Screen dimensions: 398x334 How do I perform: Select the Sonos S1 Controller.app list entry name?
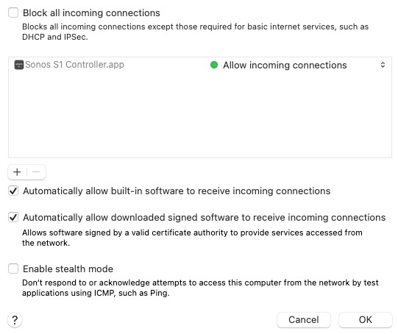pos(74,65)
